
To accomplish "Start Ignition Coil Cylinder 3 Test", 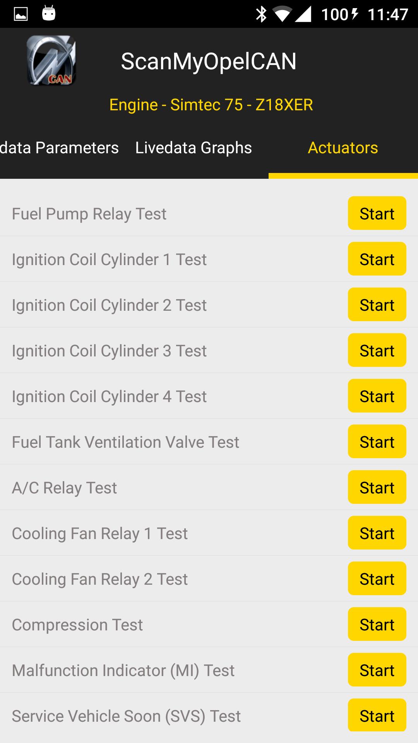I will point(377,350).
